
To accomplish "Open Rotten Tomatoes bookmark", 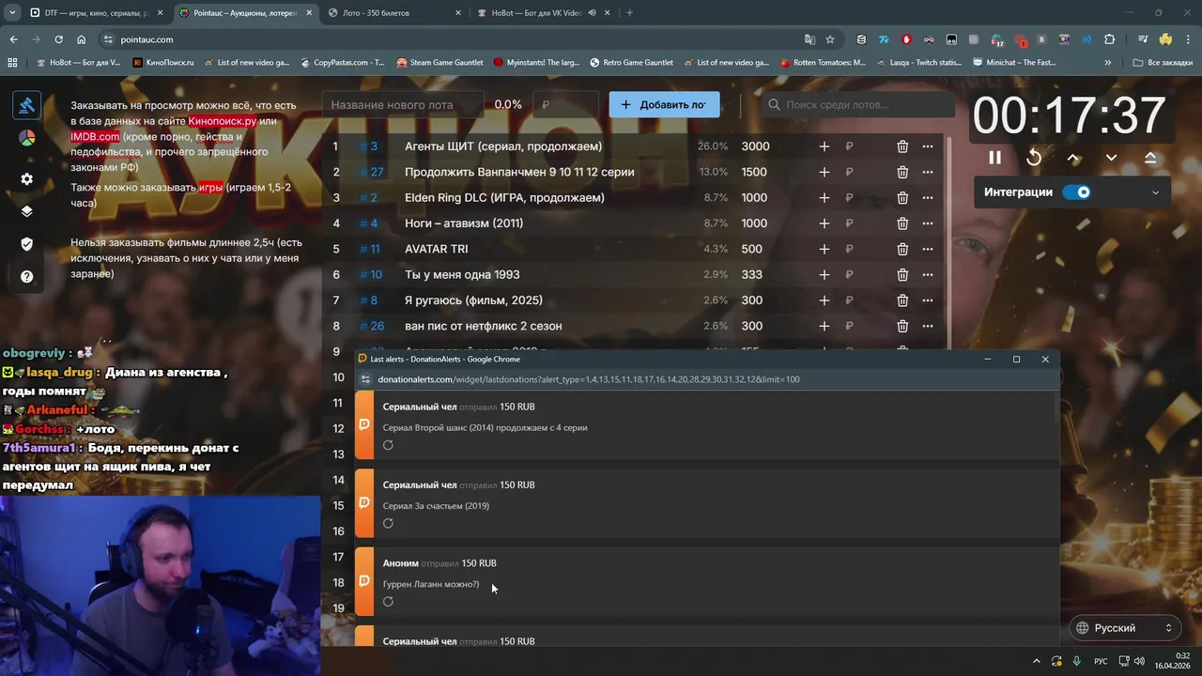I will click(x=822, y=63).
